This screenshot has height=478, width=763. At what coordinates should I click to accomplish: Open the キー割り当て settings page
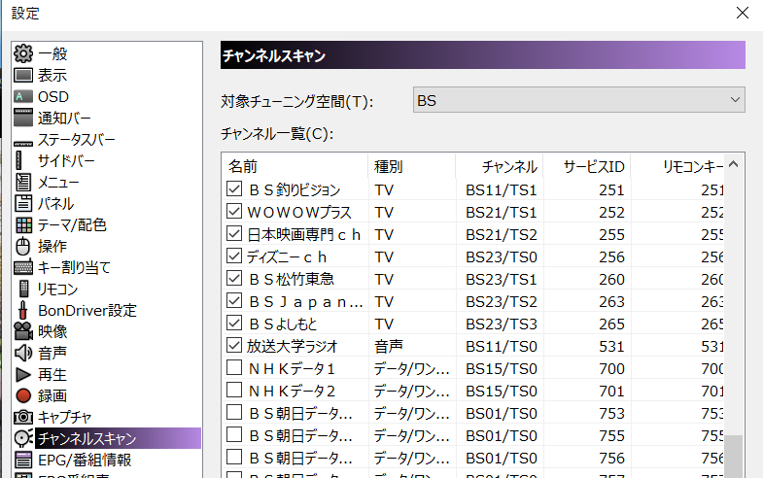[x=75, y=267]
